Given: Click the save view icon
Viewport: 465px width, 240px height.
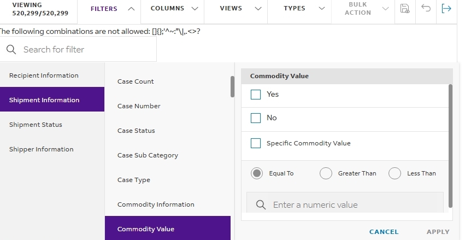Looking at the screenshot, I should click(x=405, y=8).
